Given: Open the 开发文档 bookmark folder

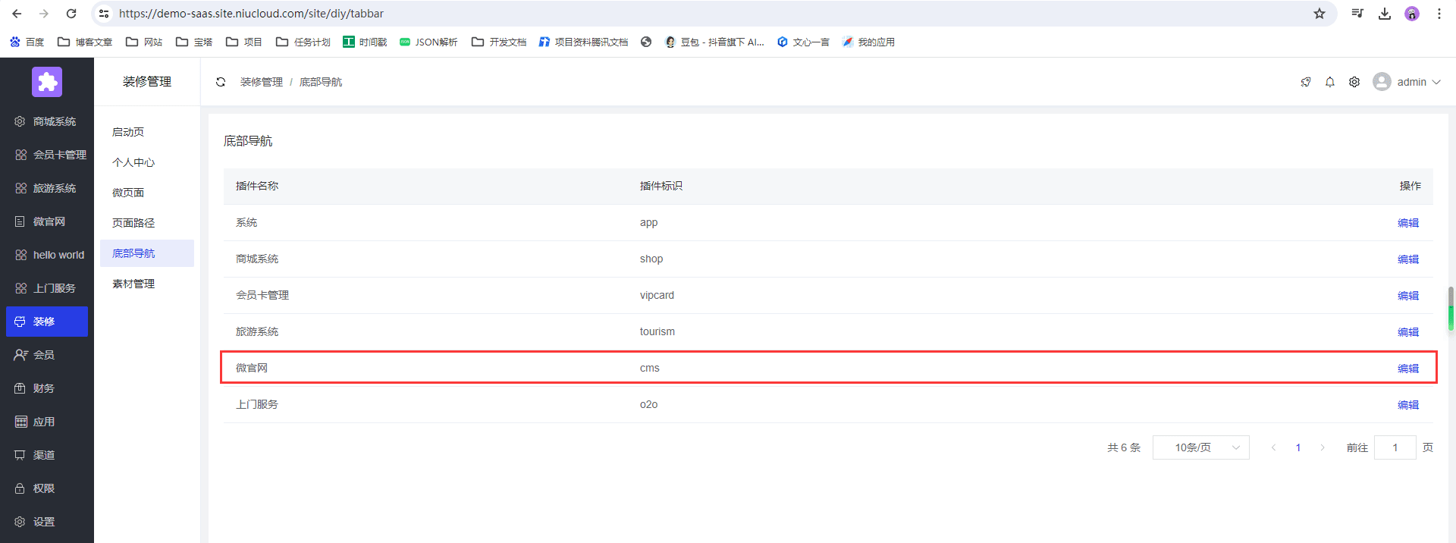Looking at the screenshot, I should point(499,42).
